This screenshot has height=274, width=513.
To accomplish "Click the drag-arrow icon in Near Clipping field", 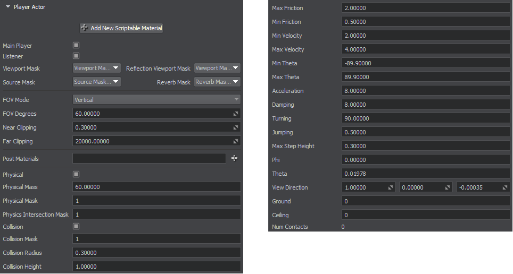I will 236,127.
